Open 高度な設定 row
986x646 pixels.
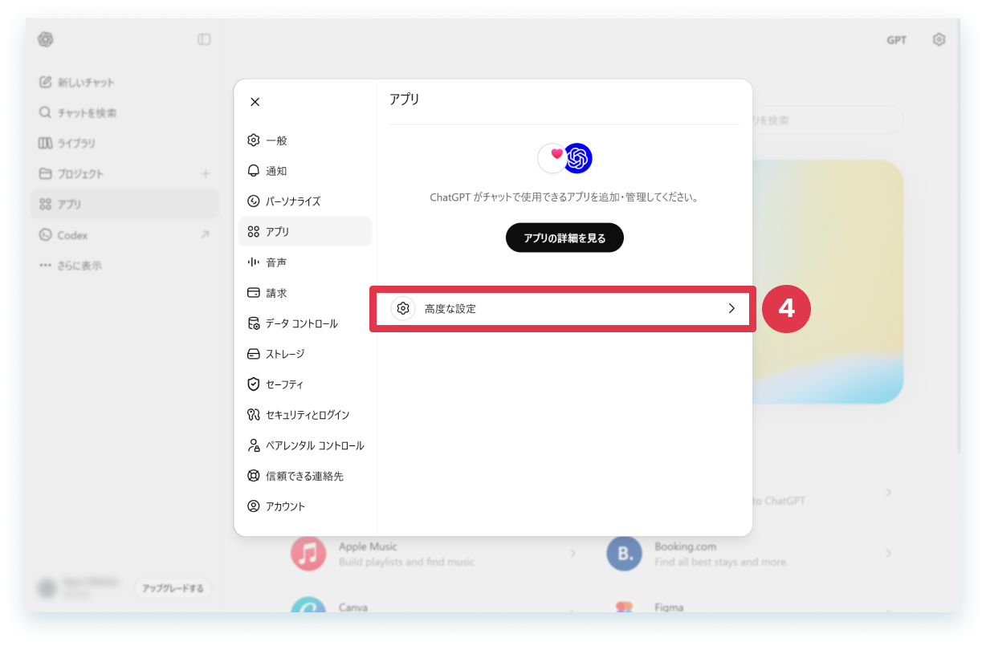tap(563, 308)
